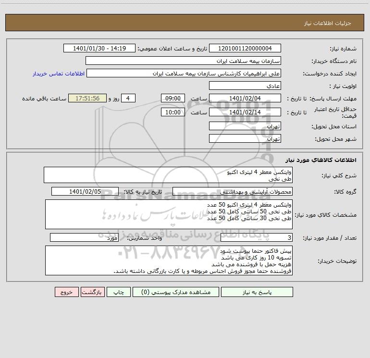370x358 pixels.
Task: Click buyer notes text area پیش فاکتور
Action: (169, 260)
